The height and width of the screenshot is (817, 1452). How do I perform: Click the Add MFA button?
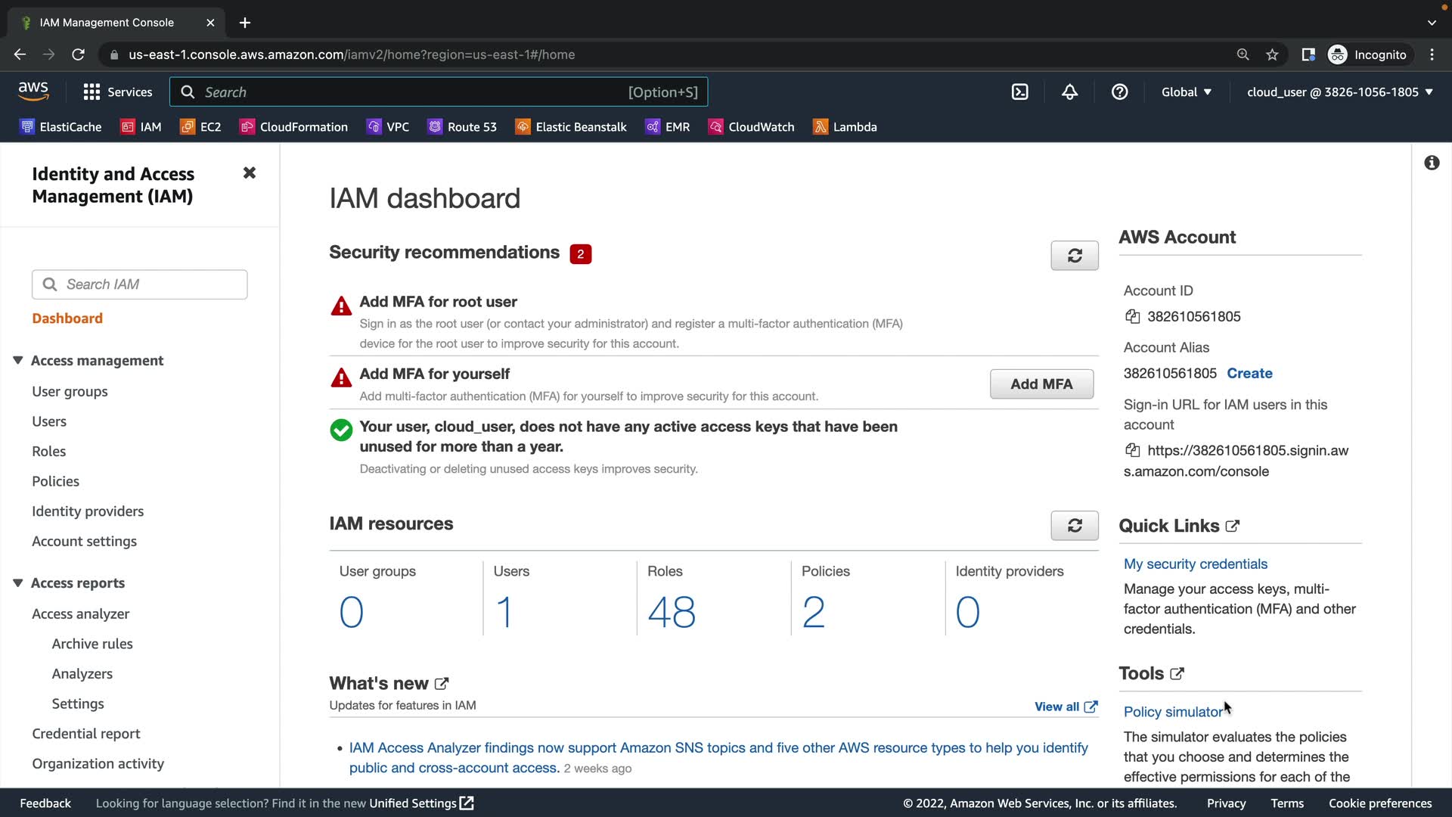point(1041,384)
